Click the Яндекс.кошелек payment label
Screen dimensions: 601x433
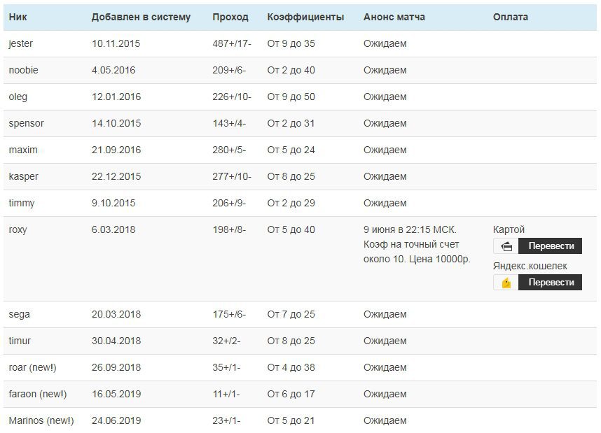[x=530, y=266]
